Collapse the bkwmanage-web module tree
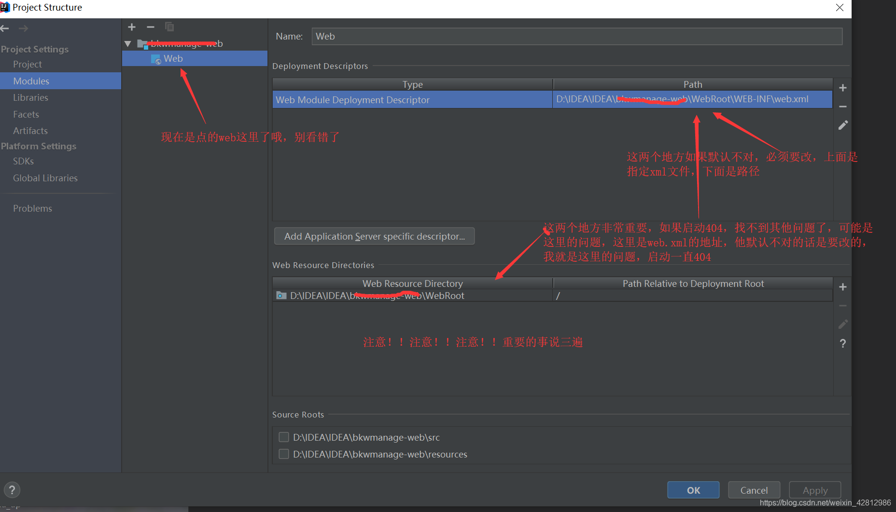896x512 pixels. click(x=128, y=44)
